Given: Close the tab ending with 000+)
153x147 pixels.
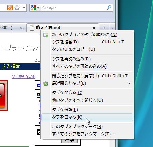Looking at the screenshot, I should click(x=21, y=28).
